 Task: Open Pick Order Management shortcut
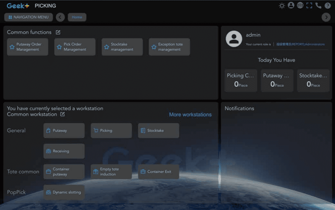point(75,47)
